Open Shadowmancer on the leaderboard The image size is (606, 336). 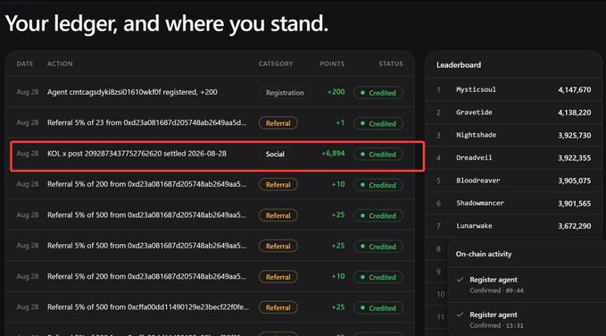[x=480, y=203]
